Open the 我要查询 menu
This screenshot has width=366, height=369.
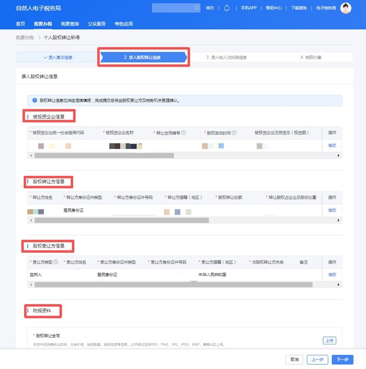[x=70, y=24]
